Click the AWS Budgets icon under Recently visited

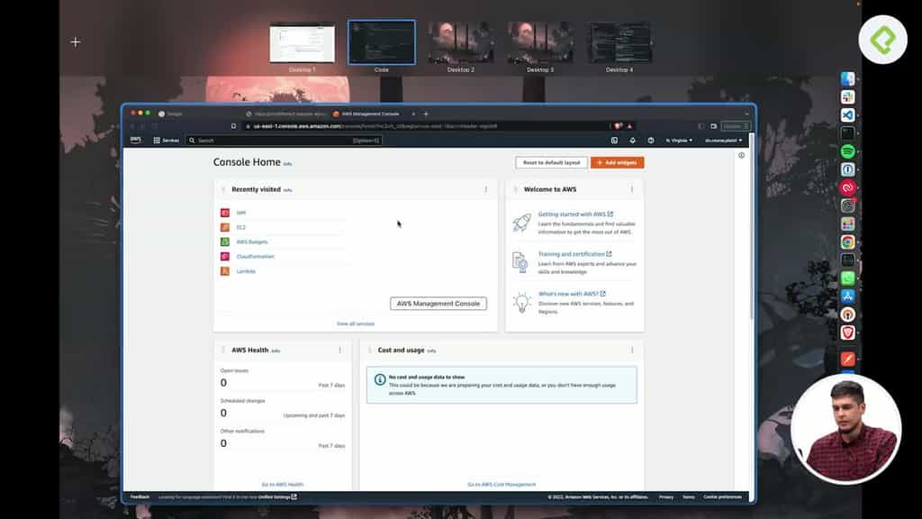click(225, 241)
